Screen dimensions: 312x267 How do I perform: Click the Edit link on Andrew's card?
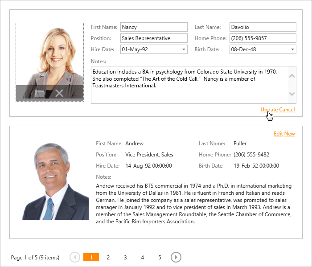(x=278, y=134)
